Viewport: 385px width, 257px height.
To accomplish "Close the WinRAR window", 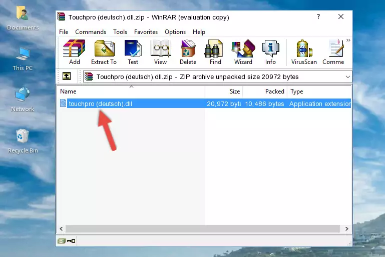I will [341, 16].
